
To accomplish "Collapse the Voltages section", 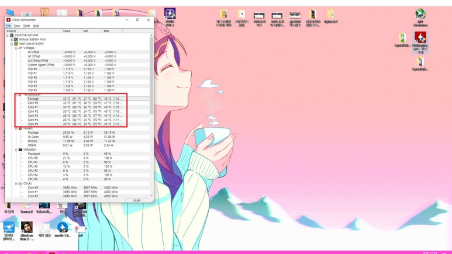I will 16,48.
